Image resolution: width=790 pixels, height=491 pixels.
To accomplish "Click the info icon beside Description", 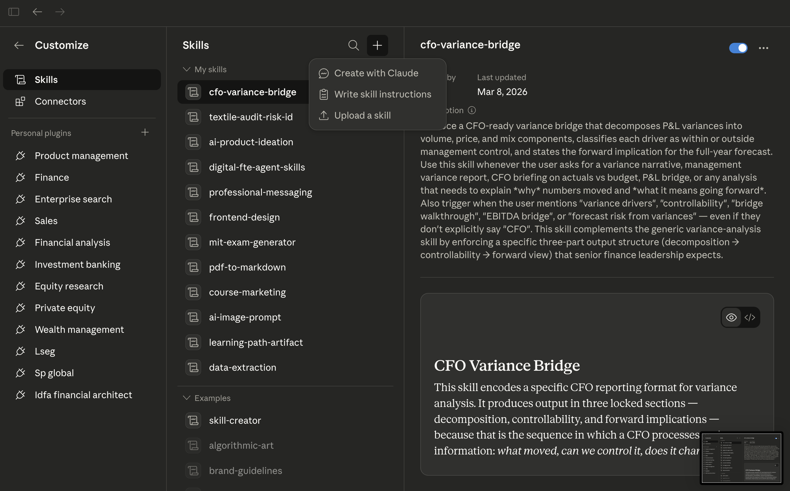I will 471,110.
